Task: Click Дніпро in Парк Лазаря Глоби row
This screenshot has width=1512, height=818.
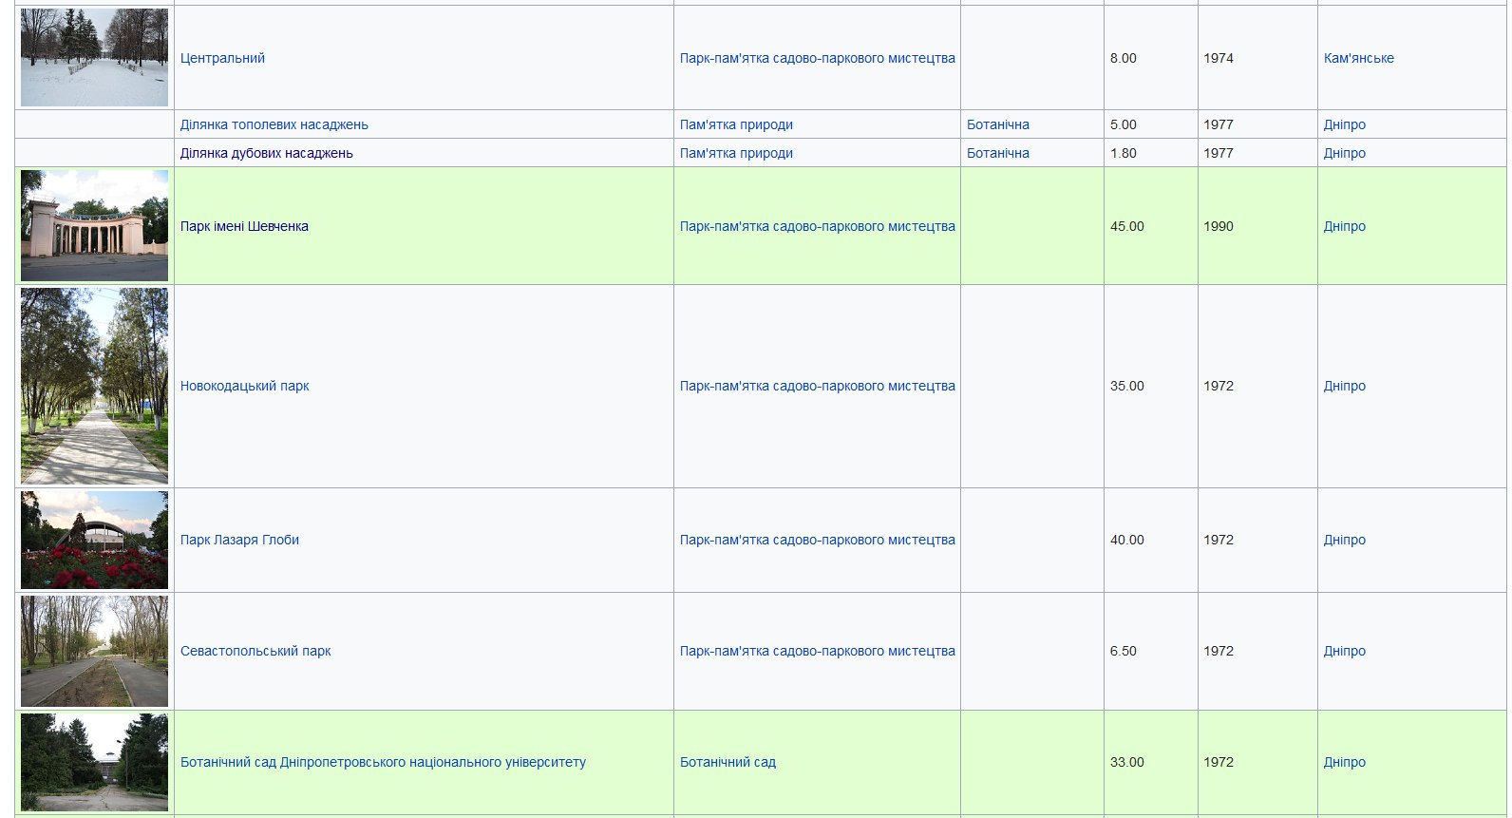Action: [x=1345, y=540]
